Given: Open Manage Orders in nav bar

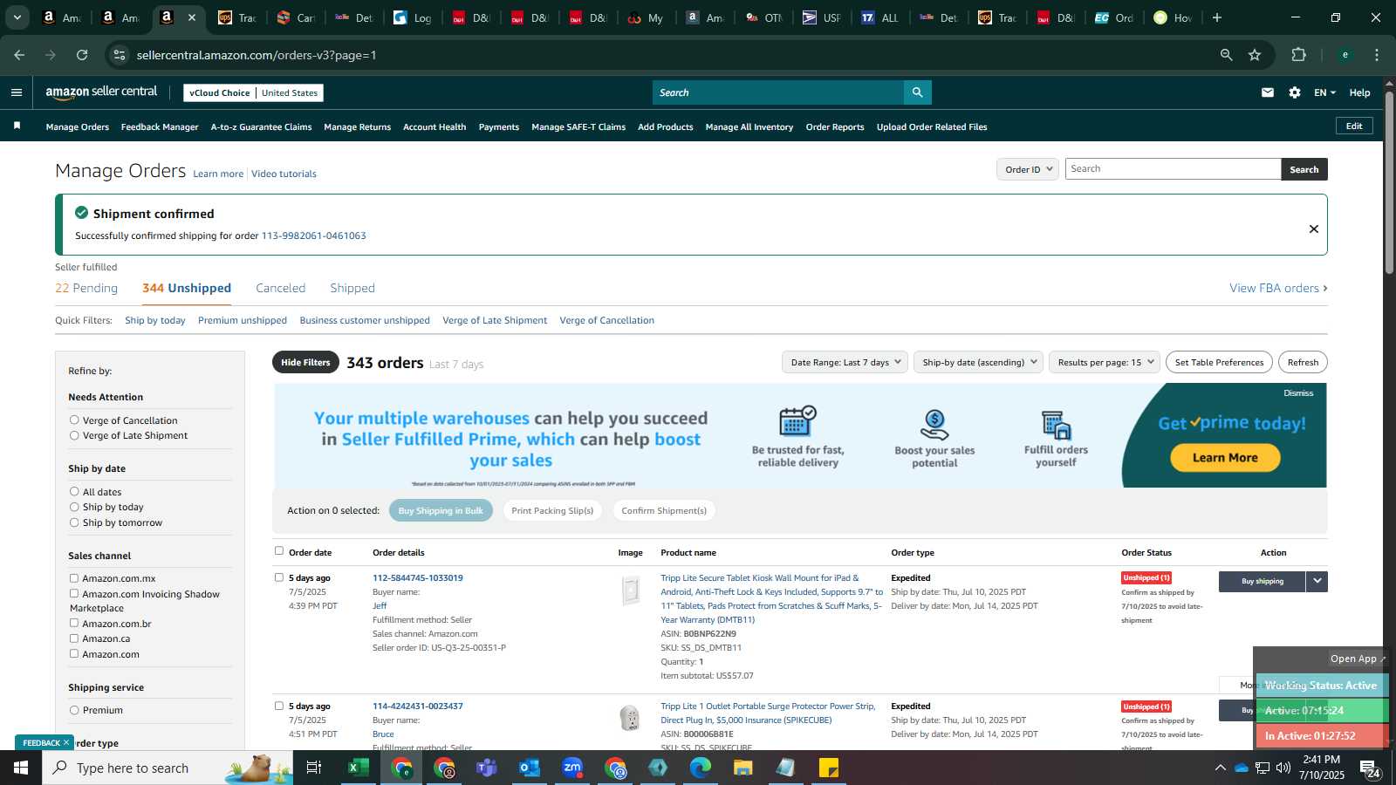Looking at the screenshot, I should click(78, 126).
